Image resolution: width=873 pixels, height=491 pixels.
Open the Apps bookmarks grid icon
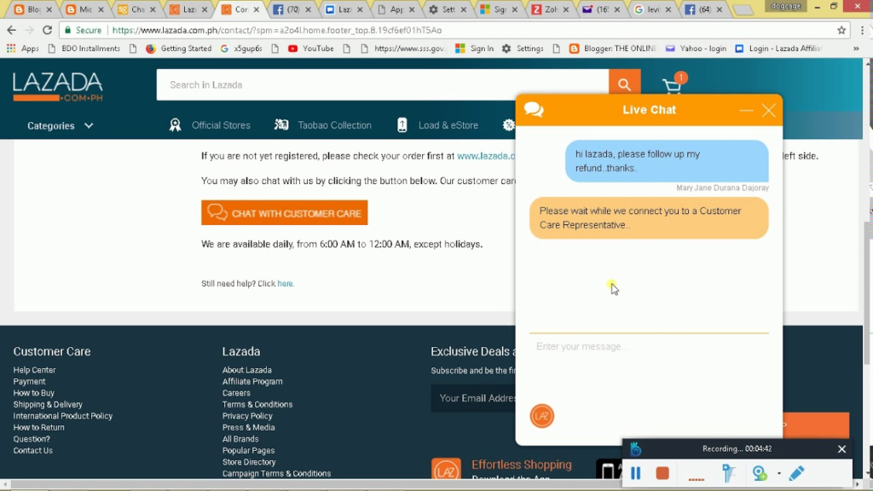11,49
